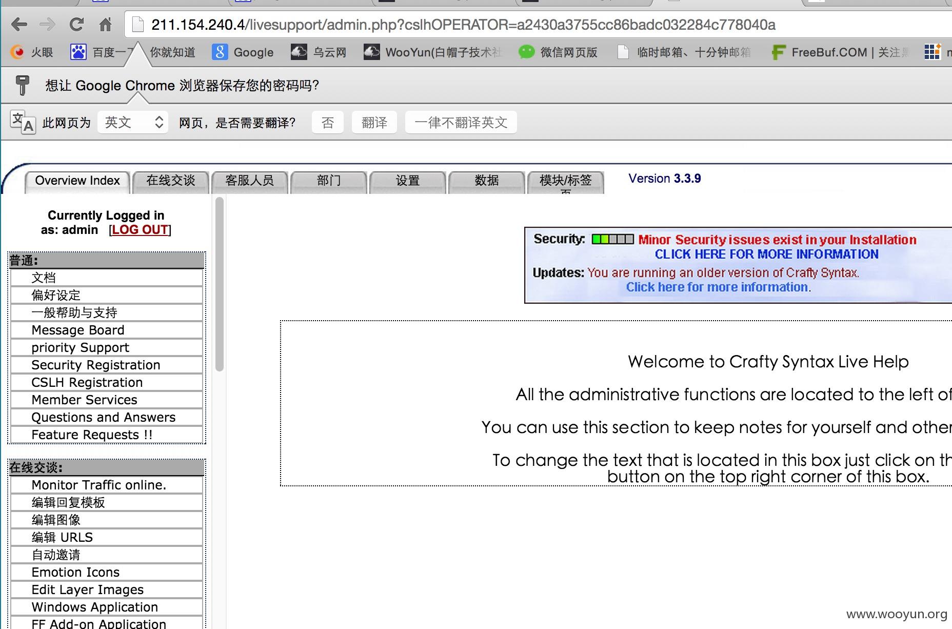The image size is (952, 629).
Task: Click 否 to decline translation
Action: [328, 123]
